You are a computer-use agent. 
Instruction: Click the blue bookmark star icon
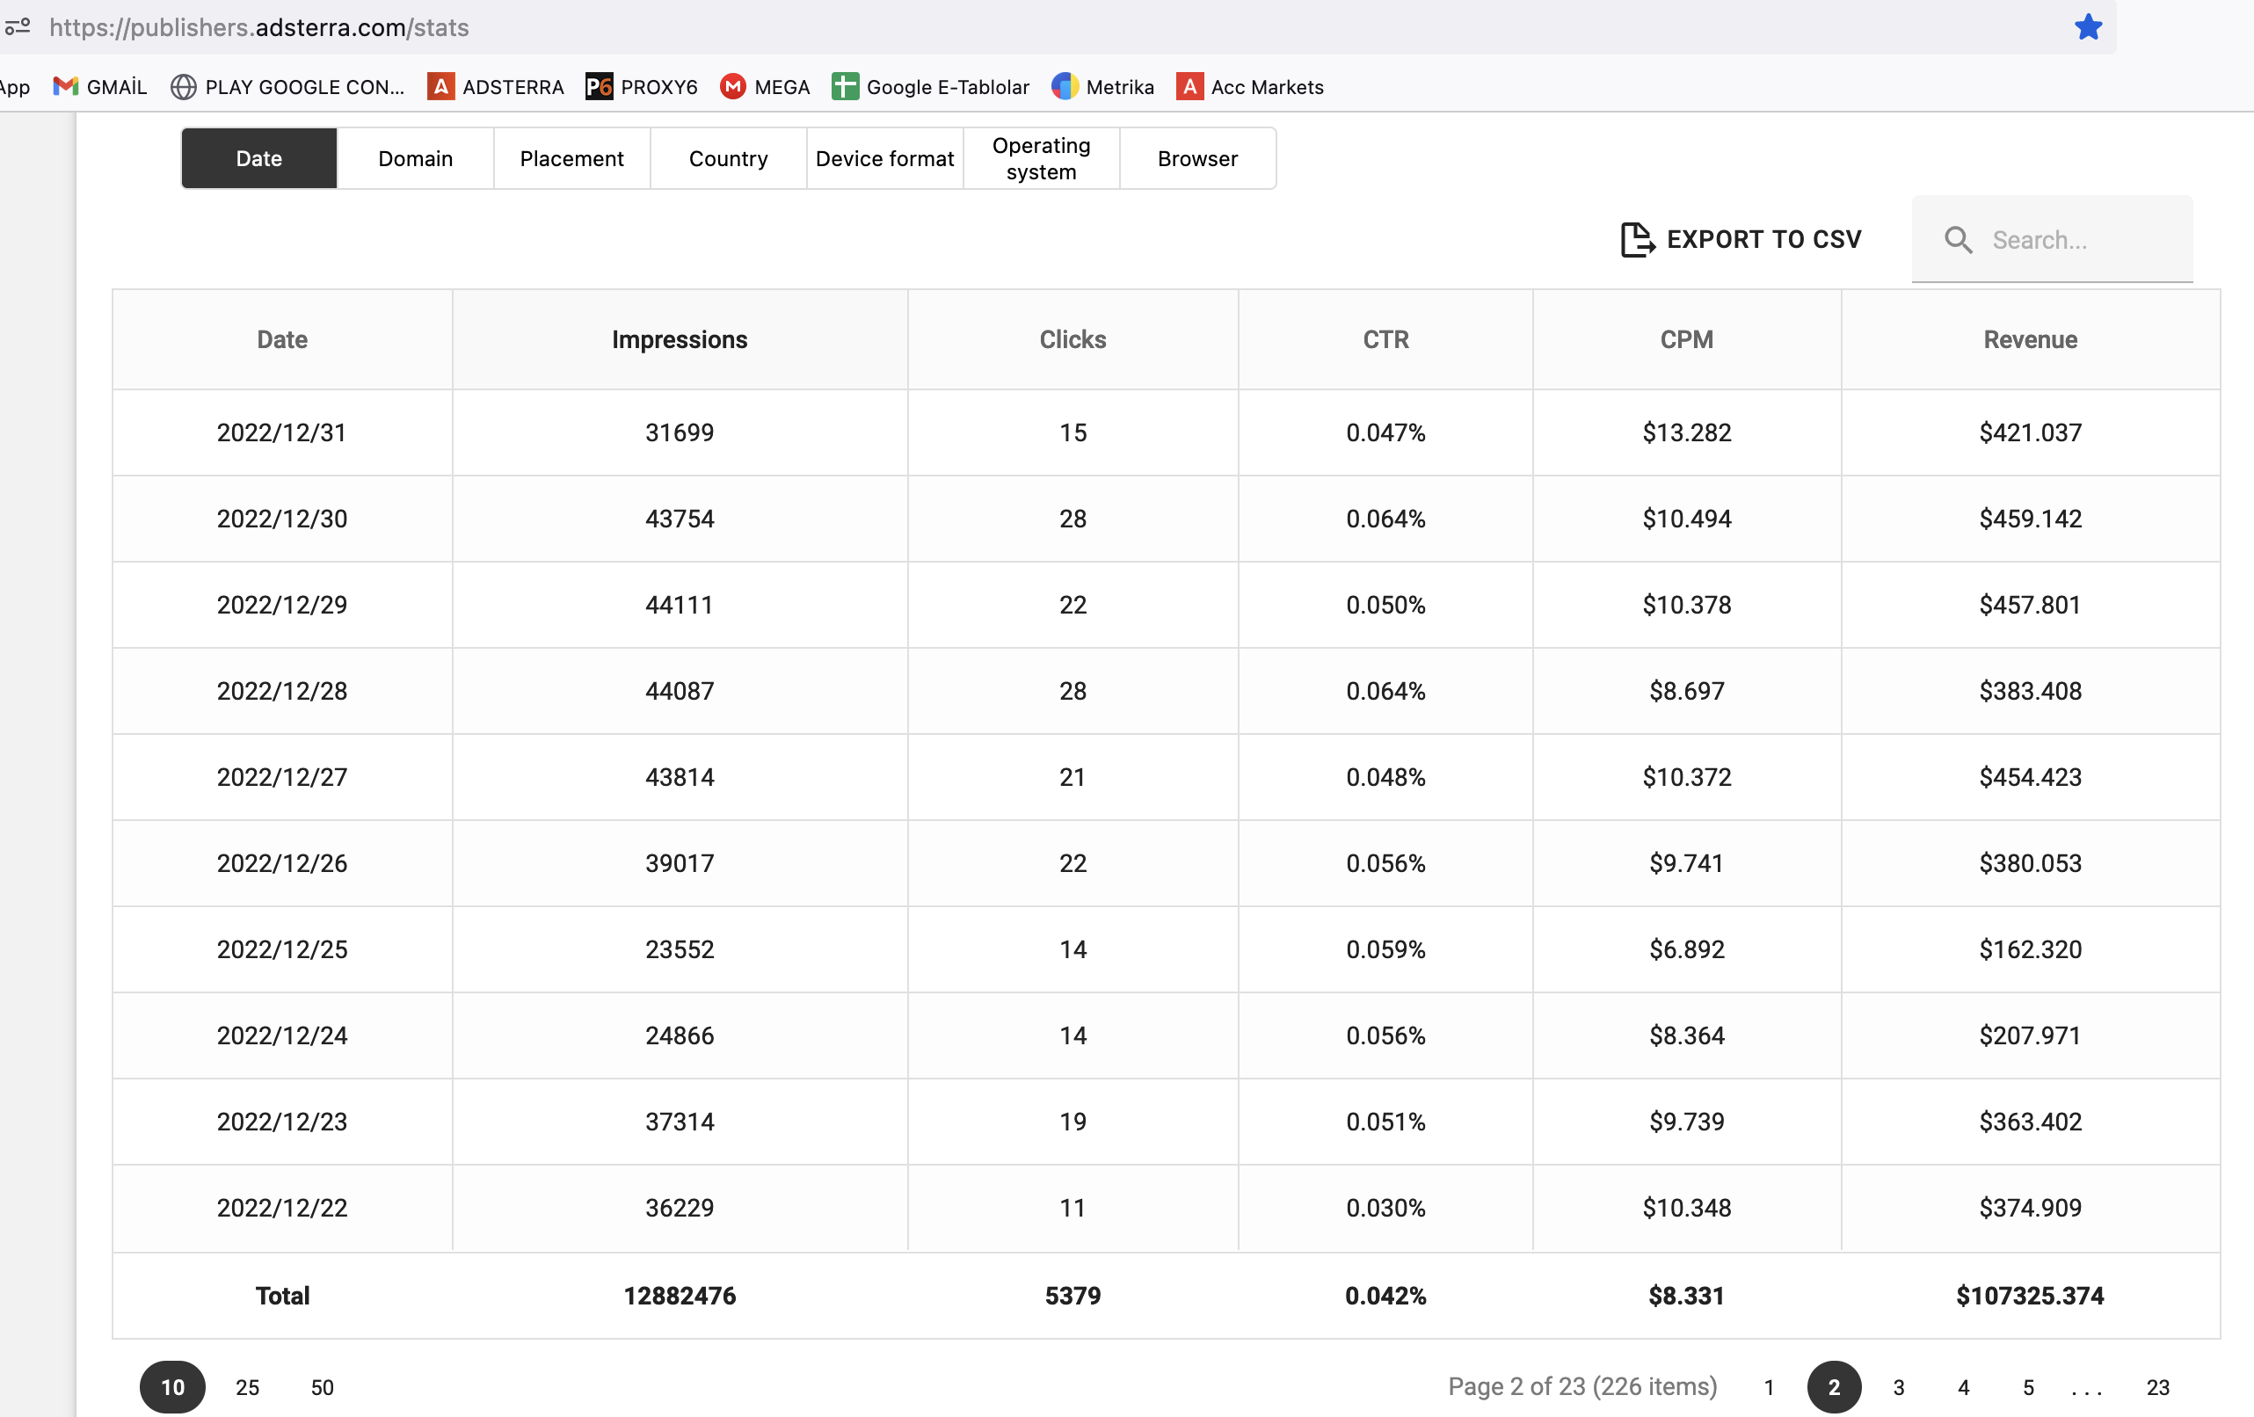coord(2087,27)
